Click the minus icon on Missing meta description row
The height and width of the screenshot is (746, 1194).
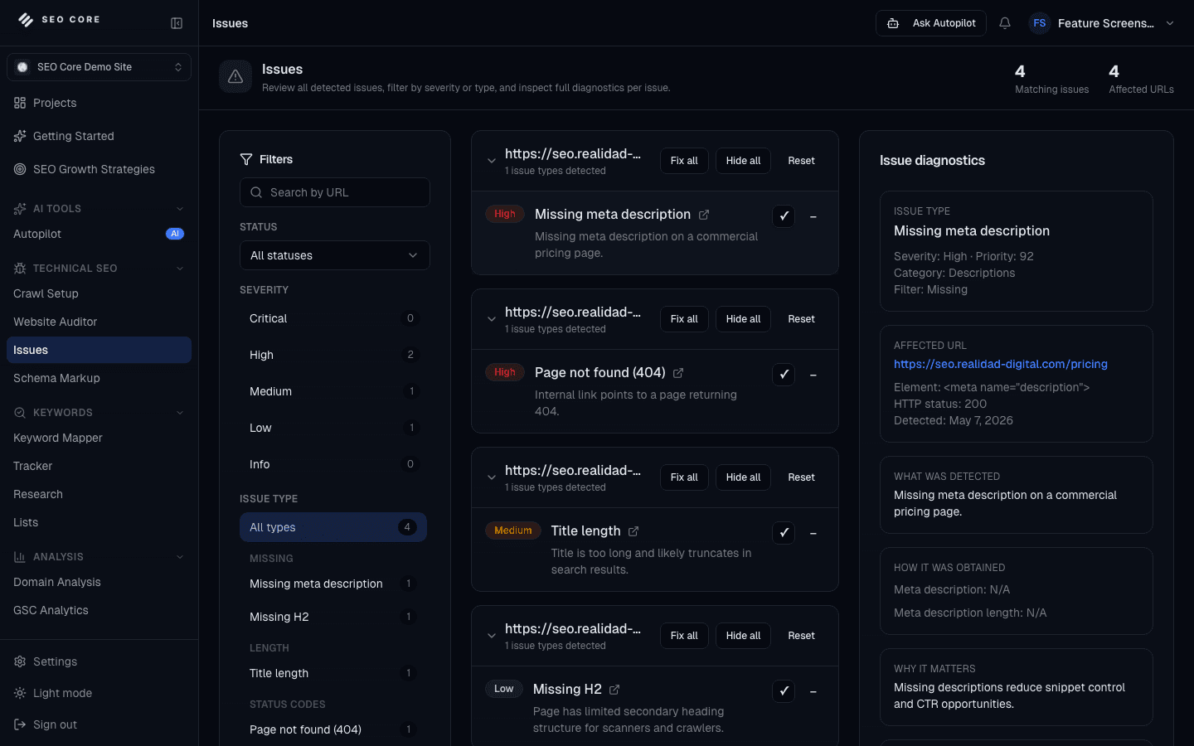[813, 216]
